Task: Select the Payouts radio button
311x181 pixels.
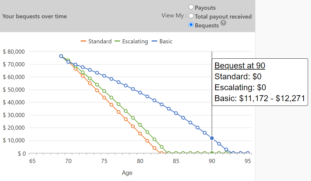Action: pos(191,7)
